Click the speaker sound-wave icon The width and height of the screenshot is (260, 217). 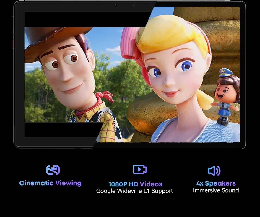tap(214, 171)
